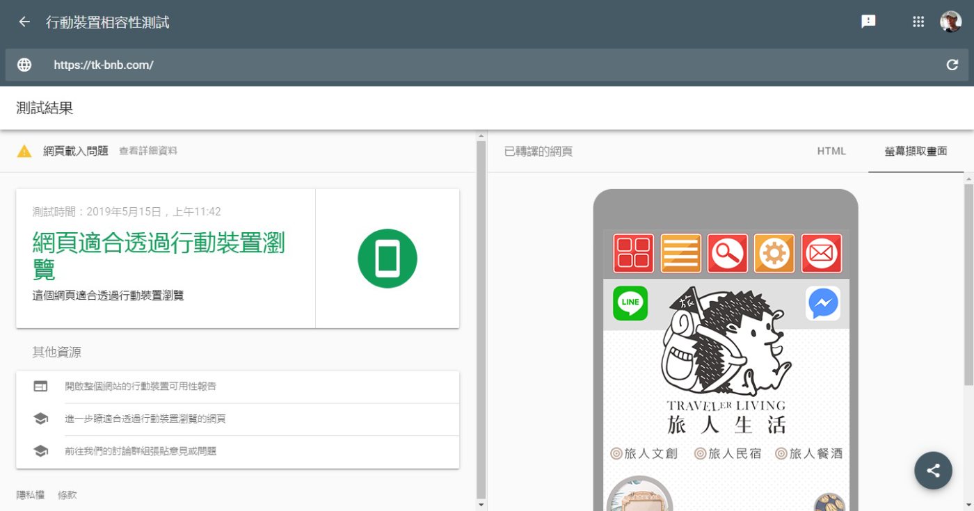Click the orange list menu icon
The image size is (974, 511).
pyautogui.click(x=680, y=253)
